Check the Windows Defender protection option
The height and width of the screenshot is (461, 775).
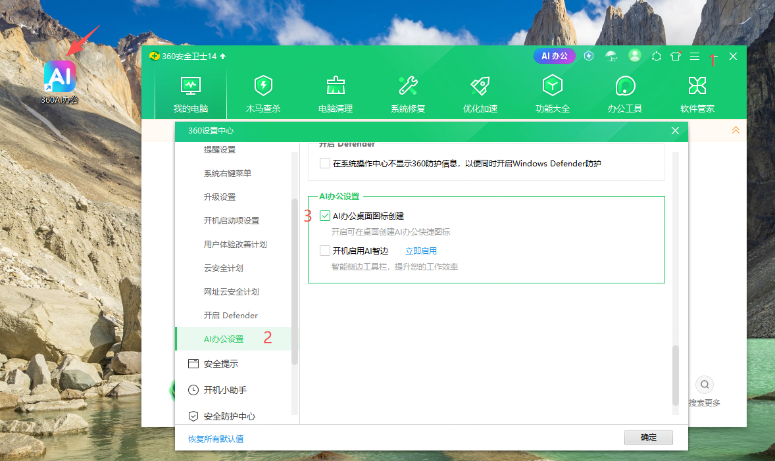point(324,163)
